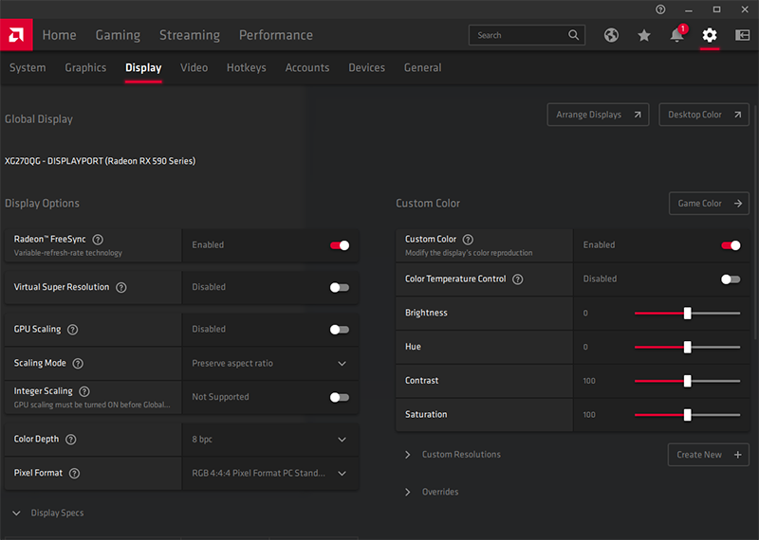
Task: Open the settings gear icon
Action: 710,35
